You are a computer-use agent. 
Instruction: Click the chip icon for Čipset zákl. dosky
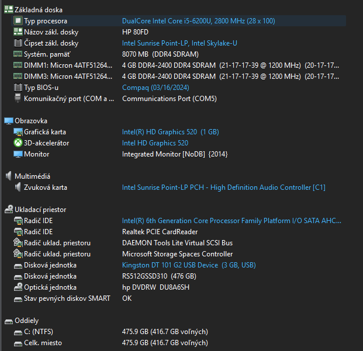tap(18, 43)
